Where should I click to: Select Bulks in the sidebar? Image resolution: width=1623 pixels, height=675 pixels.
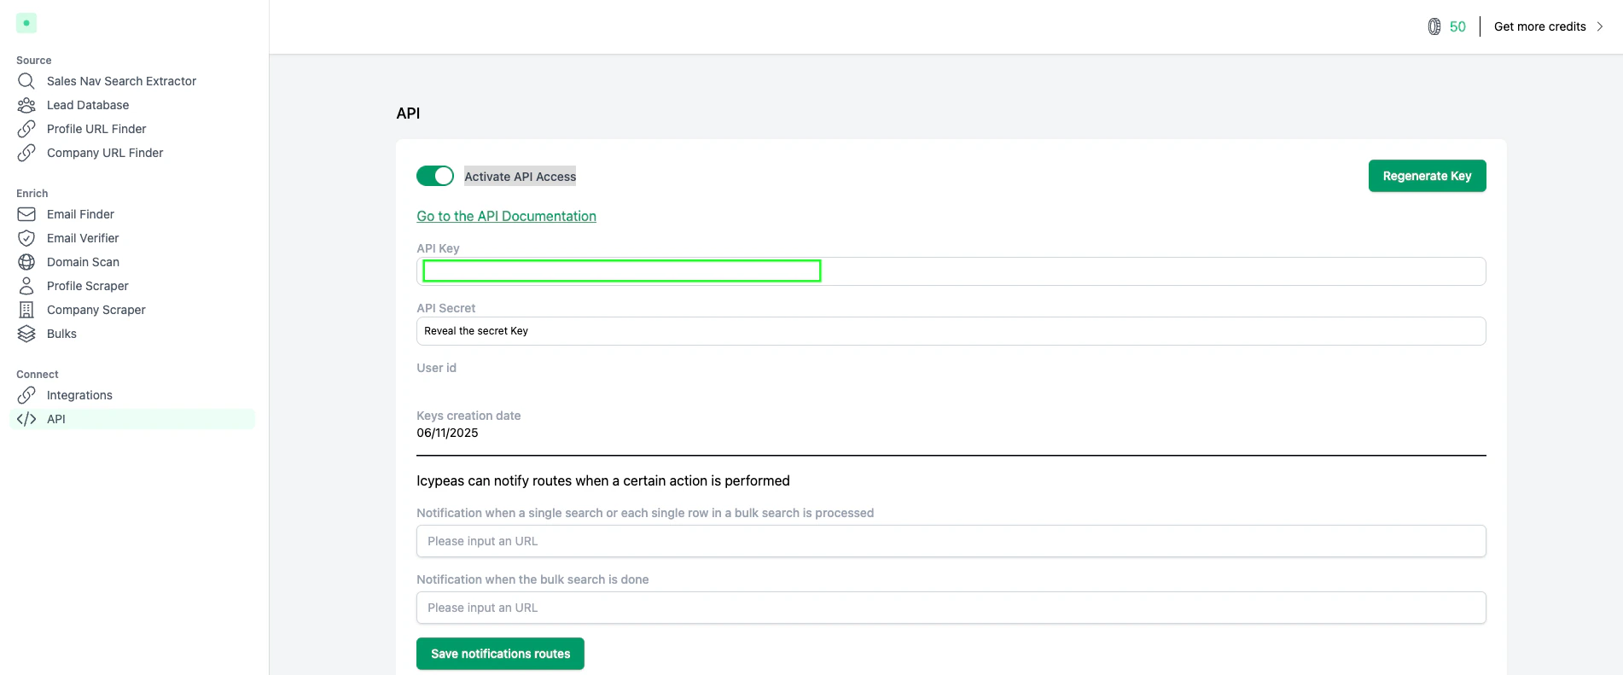[x=61, y=334]
